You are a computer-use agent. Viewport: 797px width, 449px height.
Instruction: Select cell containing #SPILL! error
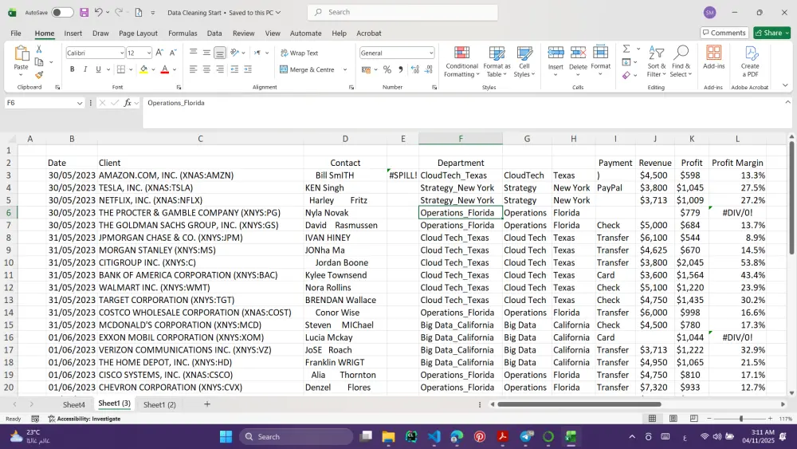(x=402, y=175)
